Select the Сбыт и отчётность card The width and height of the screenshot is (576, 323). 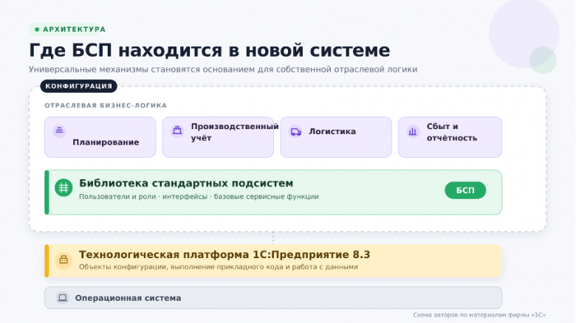[x=450, y=137]
